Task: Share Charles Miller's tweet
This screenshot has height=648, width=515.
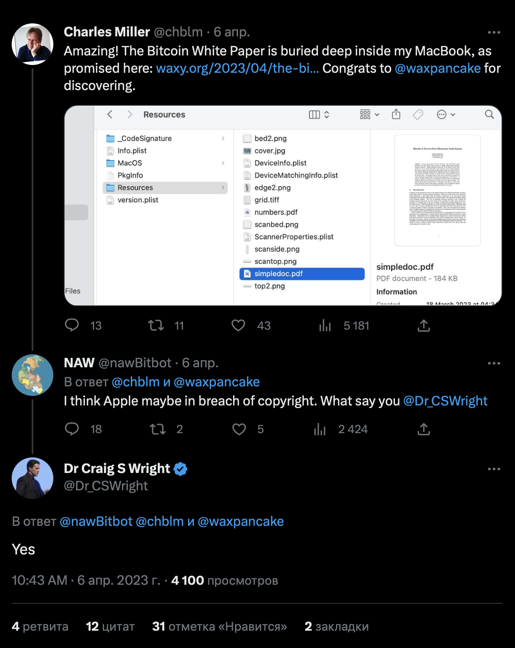Action: [x=424, y=325]
